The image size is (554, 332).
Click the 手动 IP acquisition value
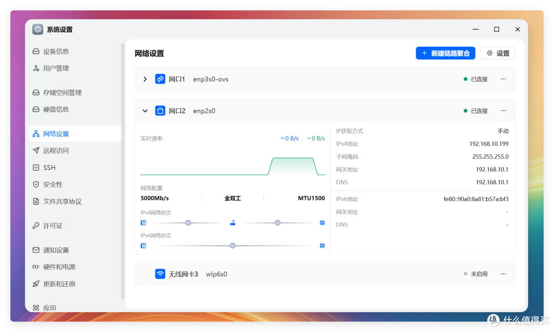pos(503,131)
